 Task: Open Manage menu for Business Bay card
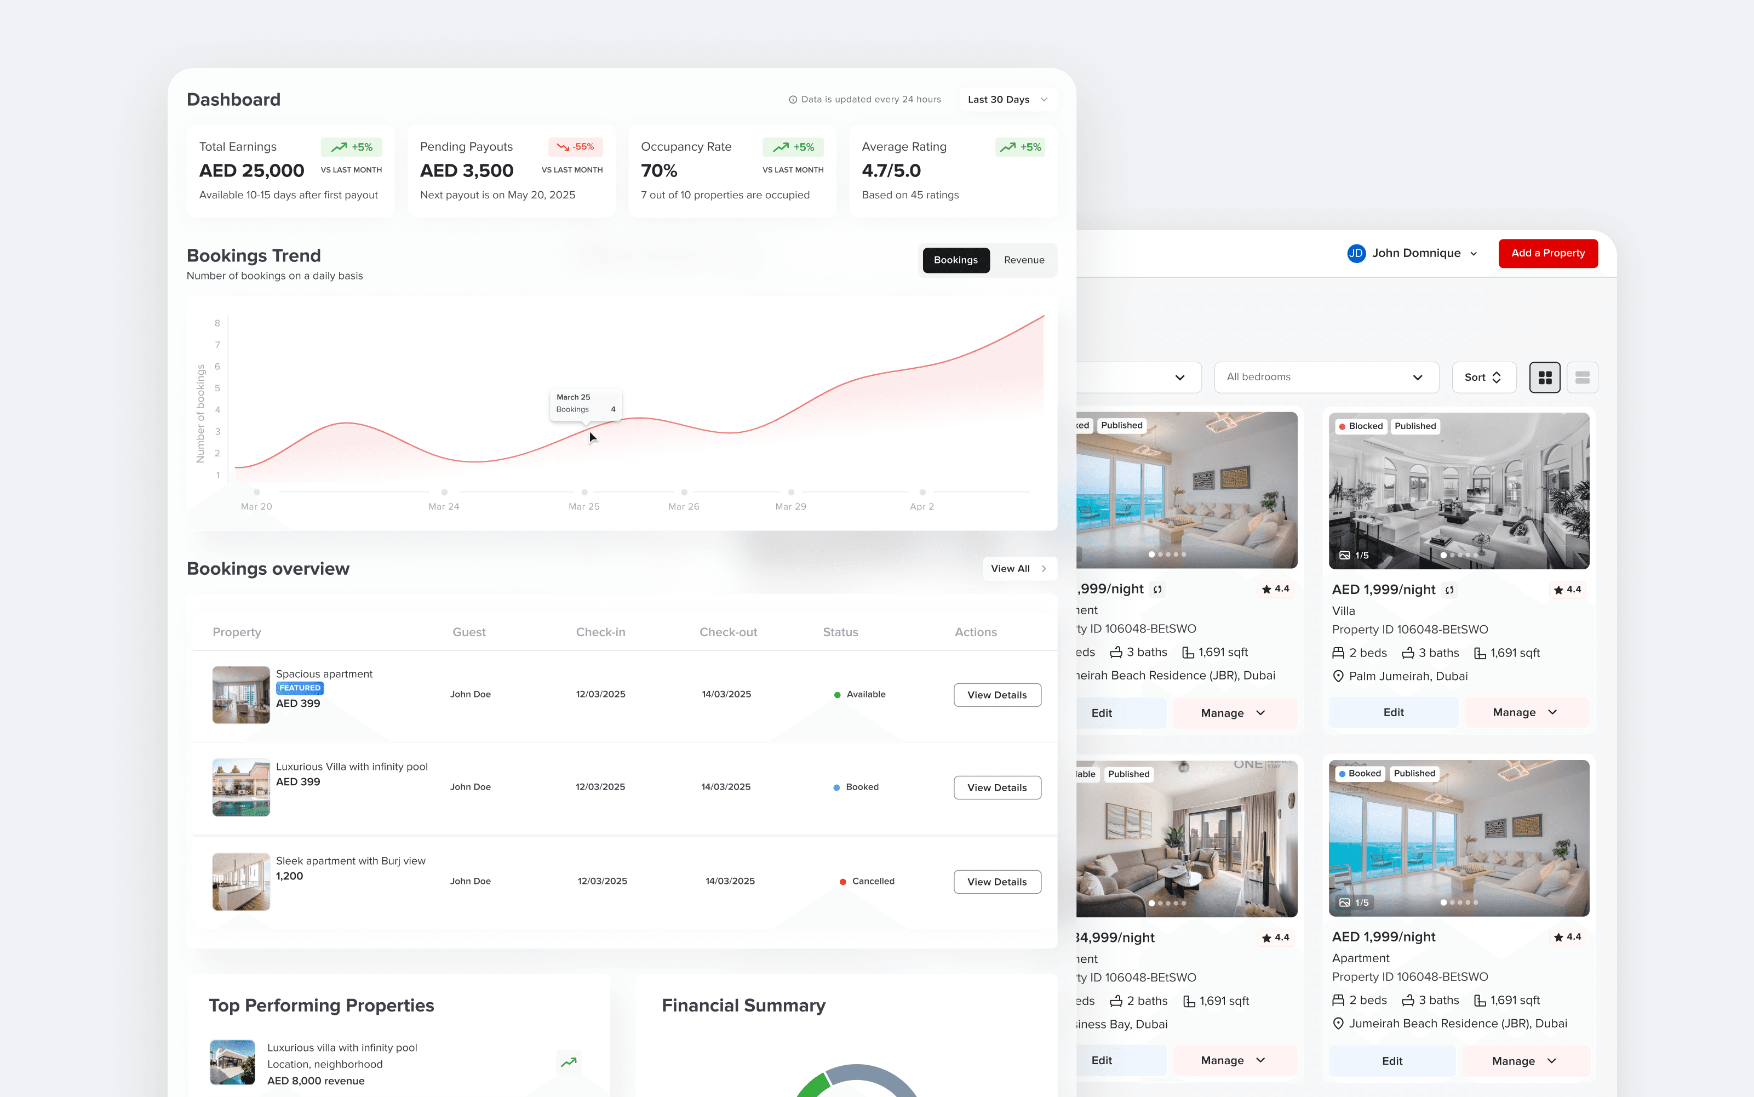[1234, 1061]
